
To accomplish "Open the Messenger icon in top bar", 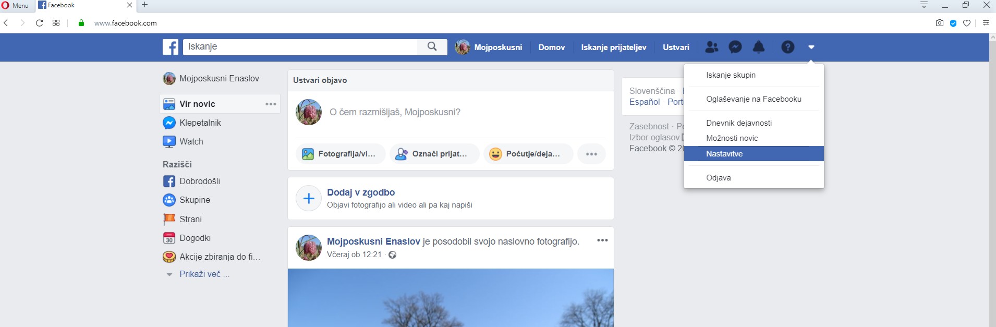I will tap(735, 47).
